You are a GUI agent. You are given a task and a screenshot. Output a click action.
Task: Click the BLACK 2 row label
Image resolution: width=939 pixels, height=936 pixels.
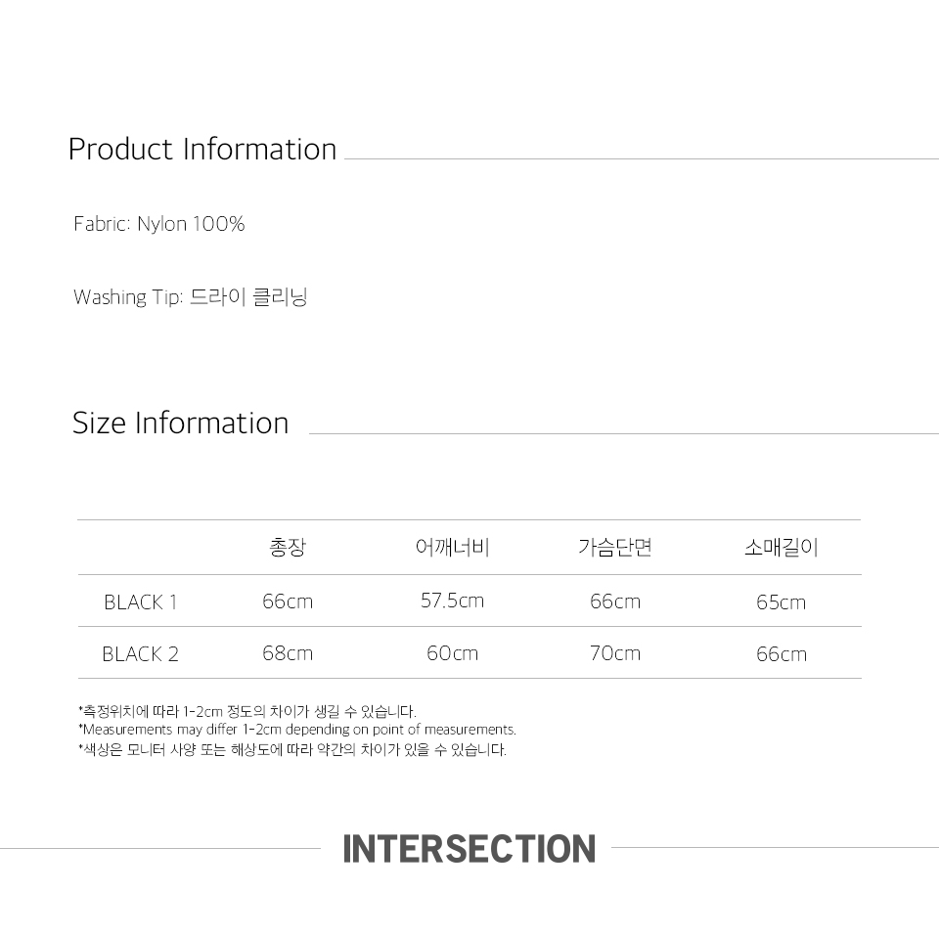click(141, 654)
